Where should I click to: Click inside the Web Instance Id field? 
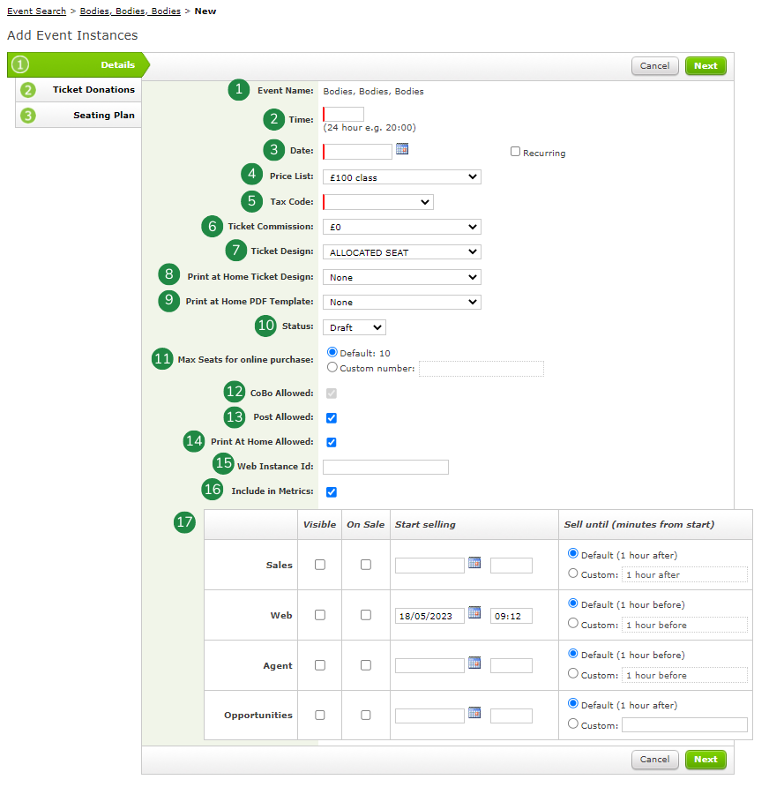pyautogui.click(x=385, y=467)
